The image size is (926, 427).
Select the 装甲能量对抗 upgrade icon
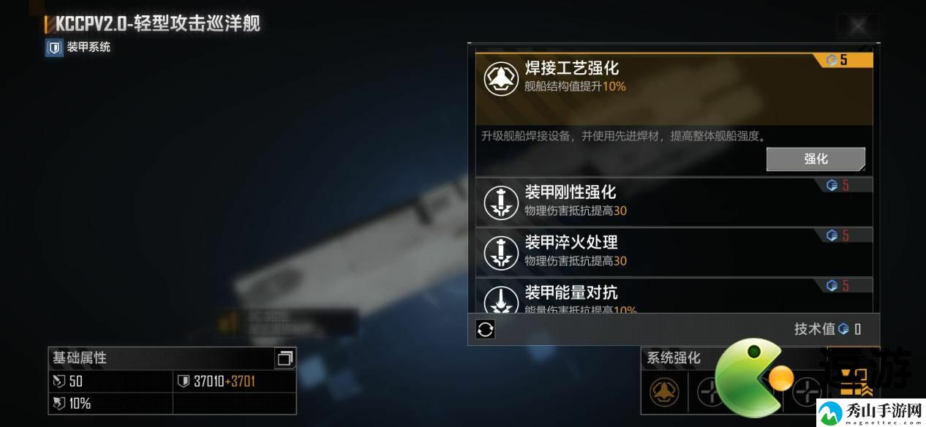[x=501, y=298]
